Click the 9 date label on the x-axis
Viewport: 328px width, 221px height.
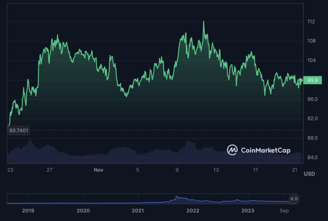pyautogui.click(x=177, y=170)
